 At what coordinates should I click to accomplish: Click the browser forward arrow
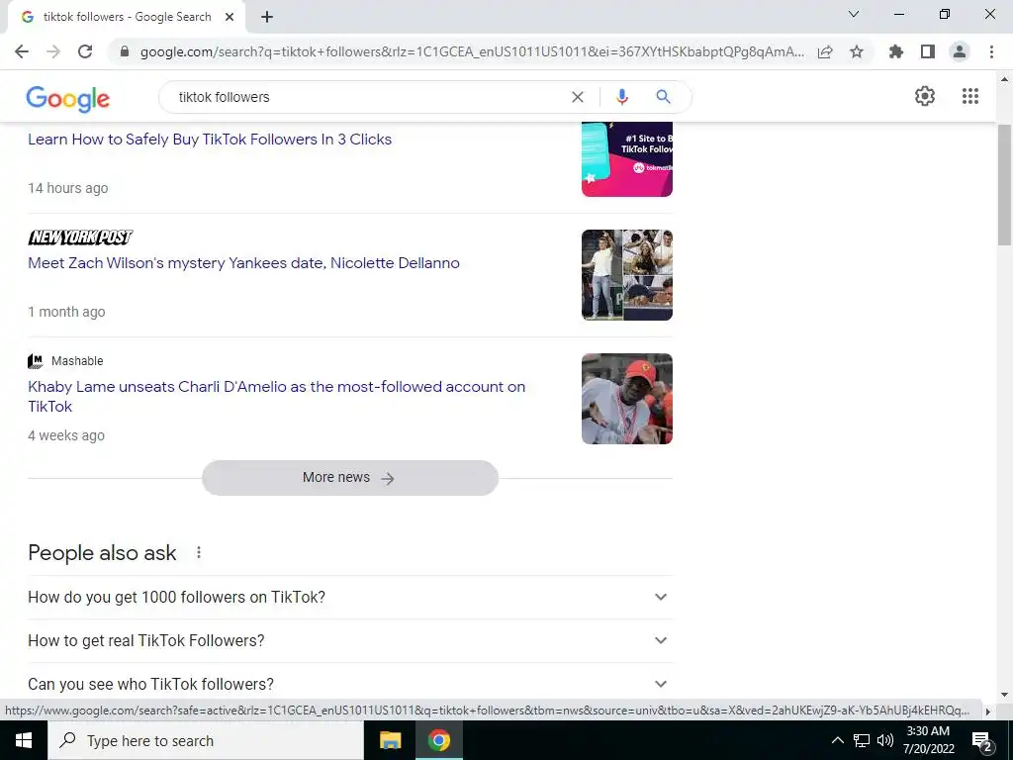point(53,51)
